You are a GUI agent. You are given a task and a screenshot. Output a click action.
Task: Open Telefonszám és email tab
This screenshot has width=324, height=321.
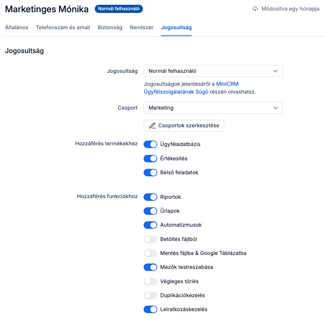(63, 28)
